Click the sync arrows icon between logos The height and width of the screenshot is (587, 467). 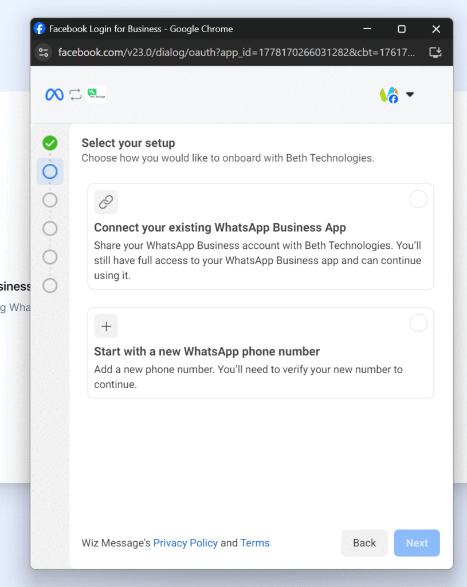point(76,95)
